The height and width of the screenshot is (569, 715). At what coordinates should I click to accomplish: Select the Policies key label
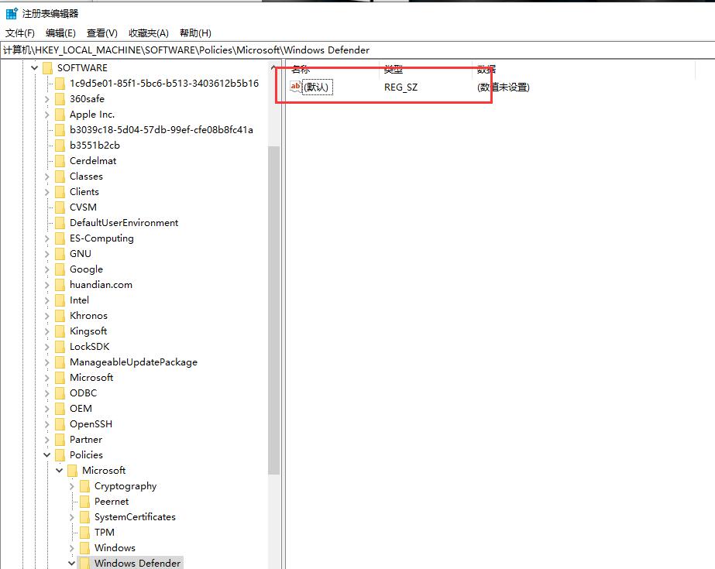point(86,455)
